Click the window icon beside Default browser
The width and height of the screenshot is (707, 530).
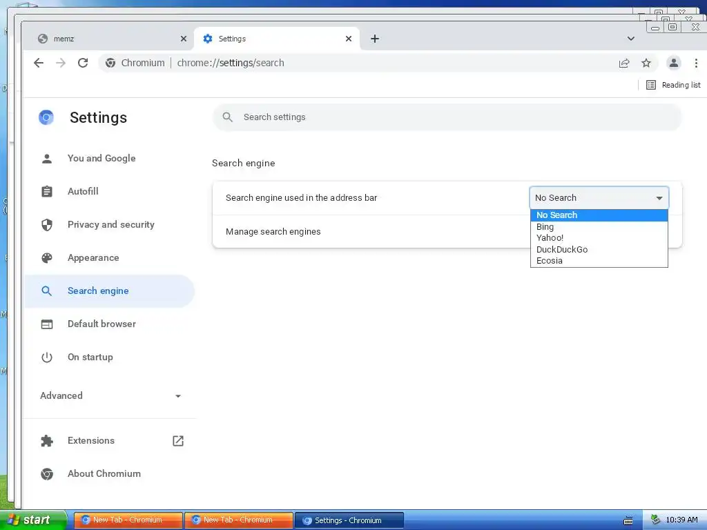click(47, 324)
